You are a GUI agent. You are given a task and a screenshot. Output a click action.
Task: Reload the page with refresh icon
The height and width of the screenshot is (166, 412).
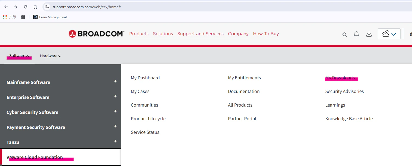point(26,7)
